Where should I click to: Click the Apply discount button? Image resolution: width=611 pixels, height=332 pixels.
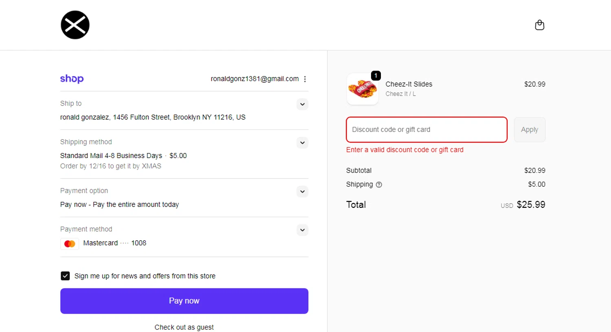click(x=530, y=130)
